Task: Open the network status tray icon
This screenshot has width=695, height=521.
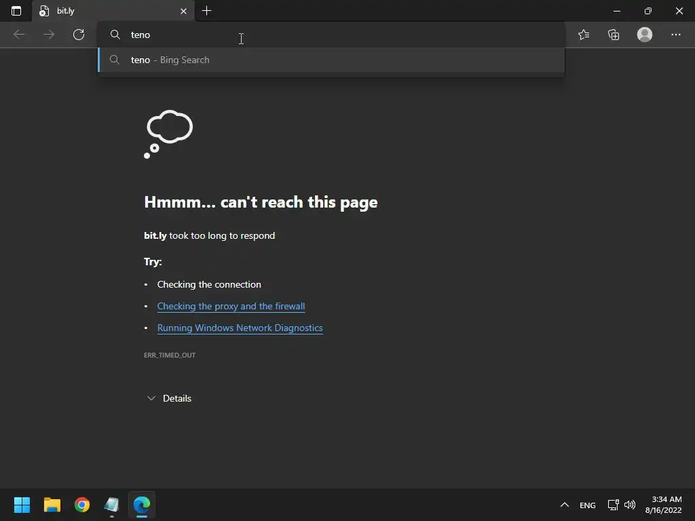Action: tap(613, 505)
